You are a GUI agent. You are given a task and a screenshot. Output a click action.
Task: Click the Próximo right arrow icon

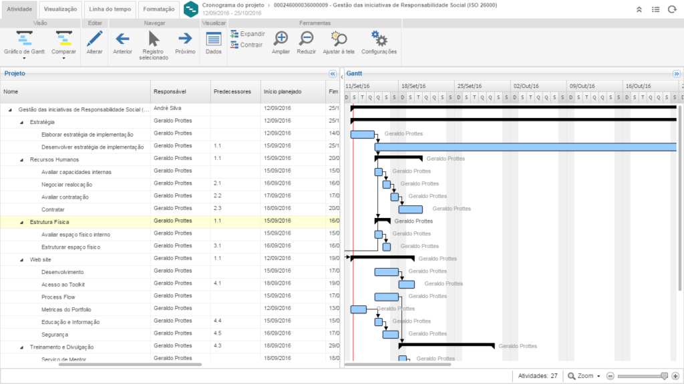pyautogui.click(x=185, y=39)
